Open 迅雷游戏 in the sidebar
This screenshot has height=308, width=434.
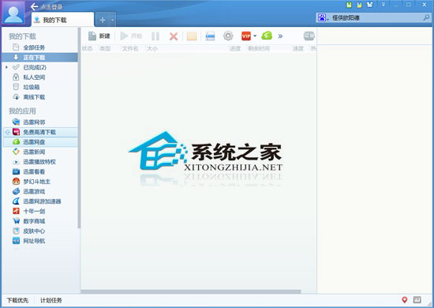34,191
